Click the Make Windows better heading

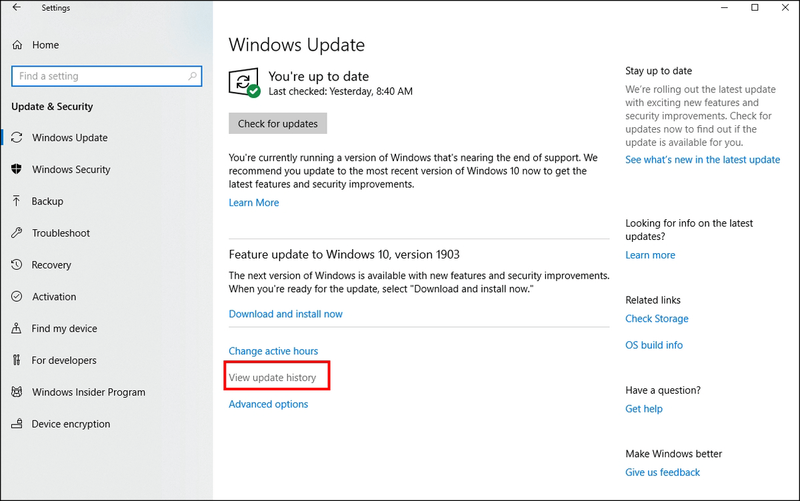pyautogui.click(x=674, y=454)
